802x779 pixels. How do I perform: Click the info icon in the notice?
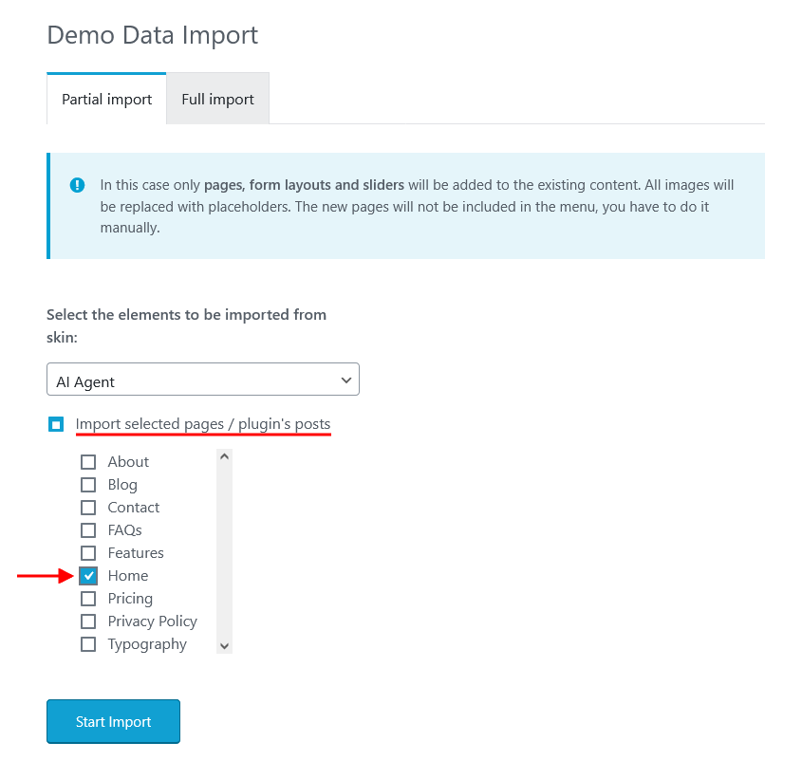point(77,185)
